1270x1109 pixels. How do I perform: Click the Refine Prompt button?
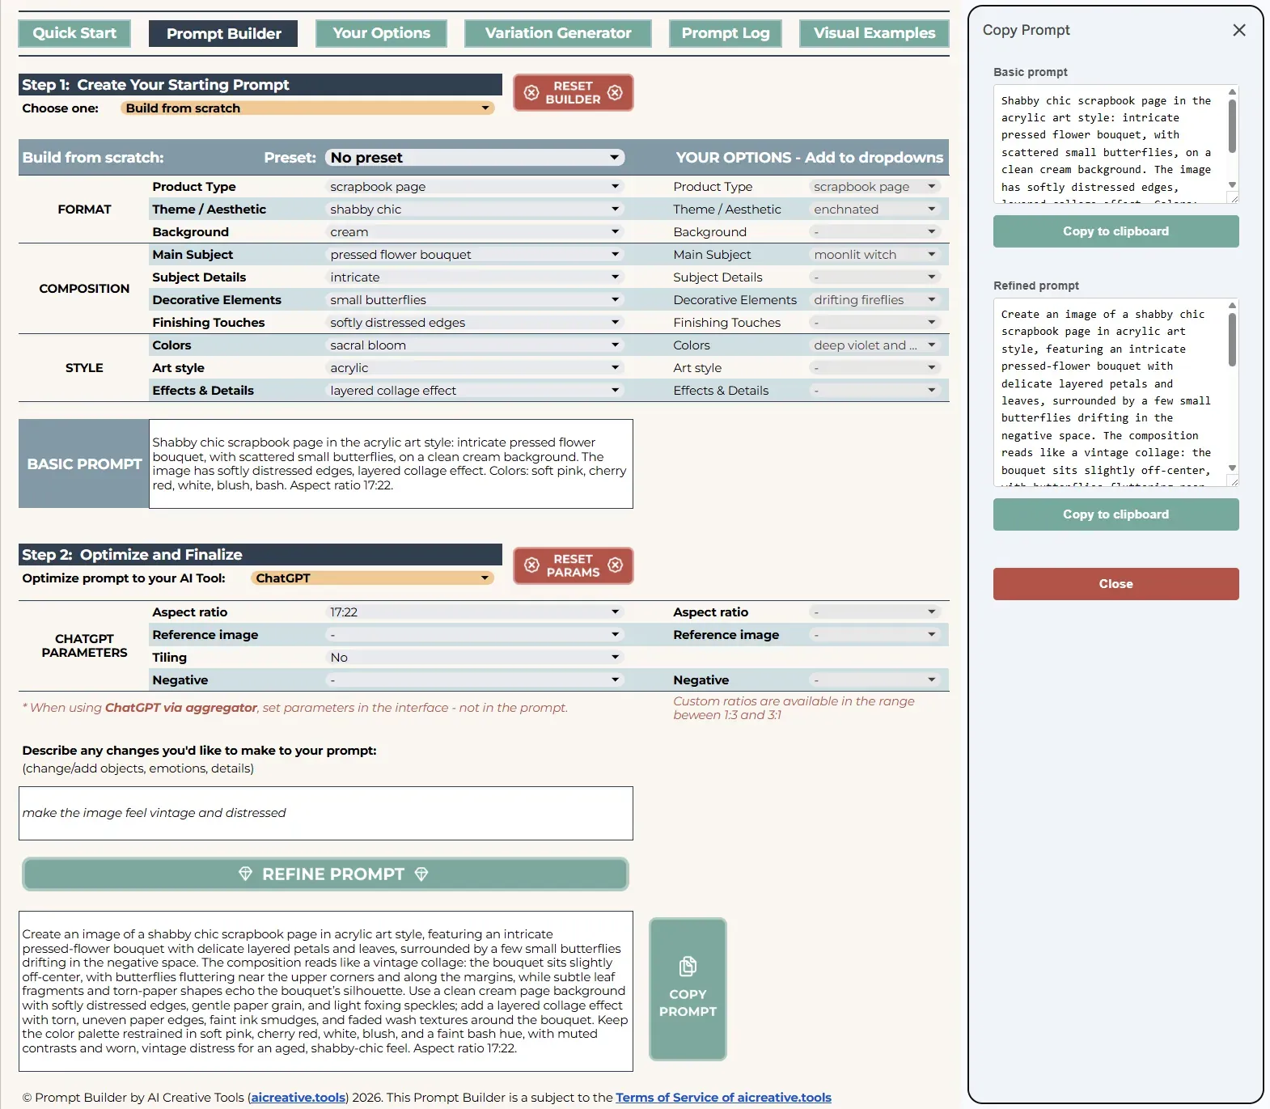click(325, 874)
